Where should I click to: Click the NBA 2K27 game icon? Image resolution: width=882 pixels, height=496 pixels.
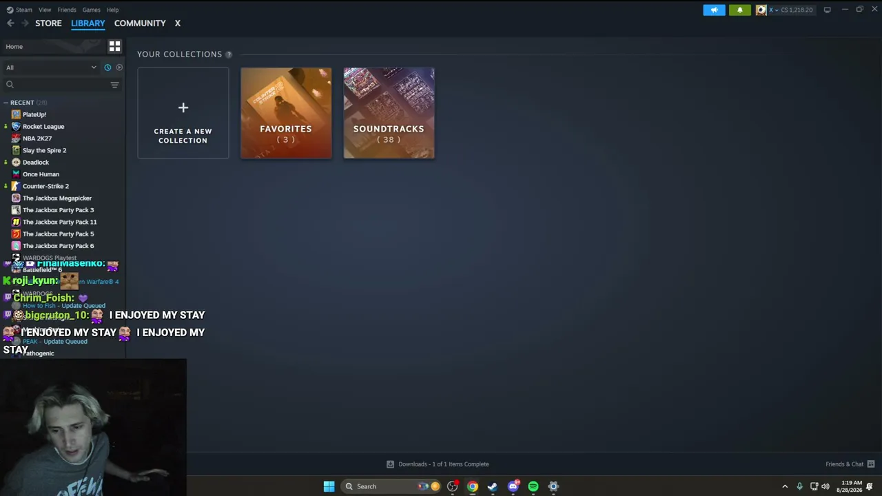(x=16, y=138)
